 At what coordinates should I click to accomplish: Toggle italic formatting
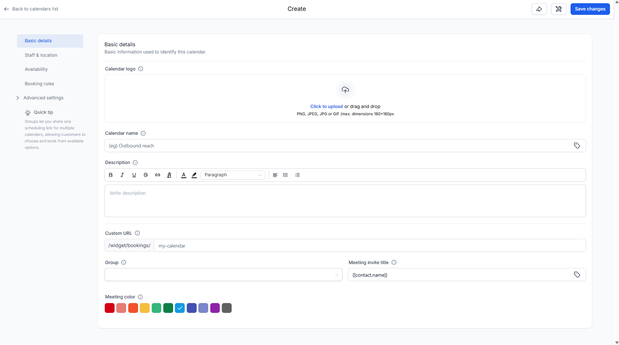pos(122,175)
